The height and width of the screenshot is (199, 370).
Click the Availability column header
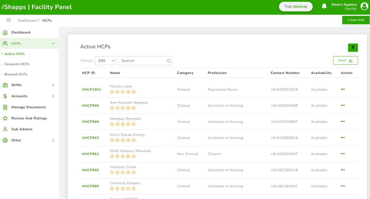[x=321, y=73]
